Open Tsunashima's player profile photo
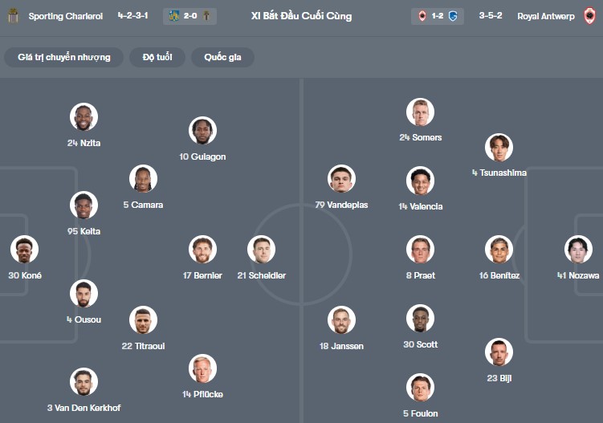The height and width of the screenshot is (423, 603). pyautogui.click(x=499, y=147)
